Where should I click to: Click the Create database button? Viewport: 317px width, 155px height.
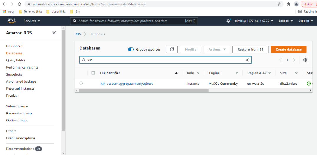point(288,49)
